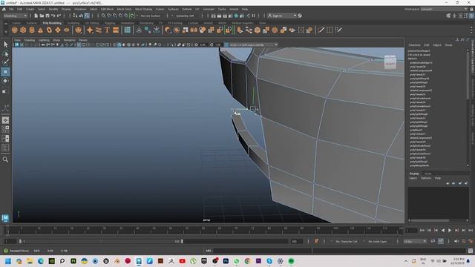This screenshot has height=267, width=475.
Task: Open the Spotify icon on Windows taskbar
Action: [291, 261]
